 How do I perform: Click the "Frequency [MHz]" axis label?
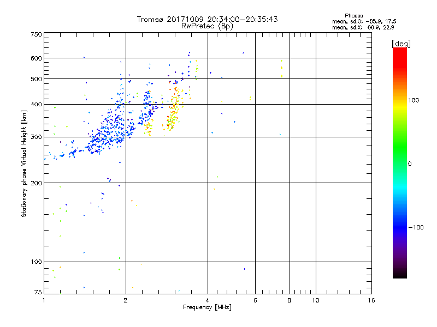tap(207, 307)
